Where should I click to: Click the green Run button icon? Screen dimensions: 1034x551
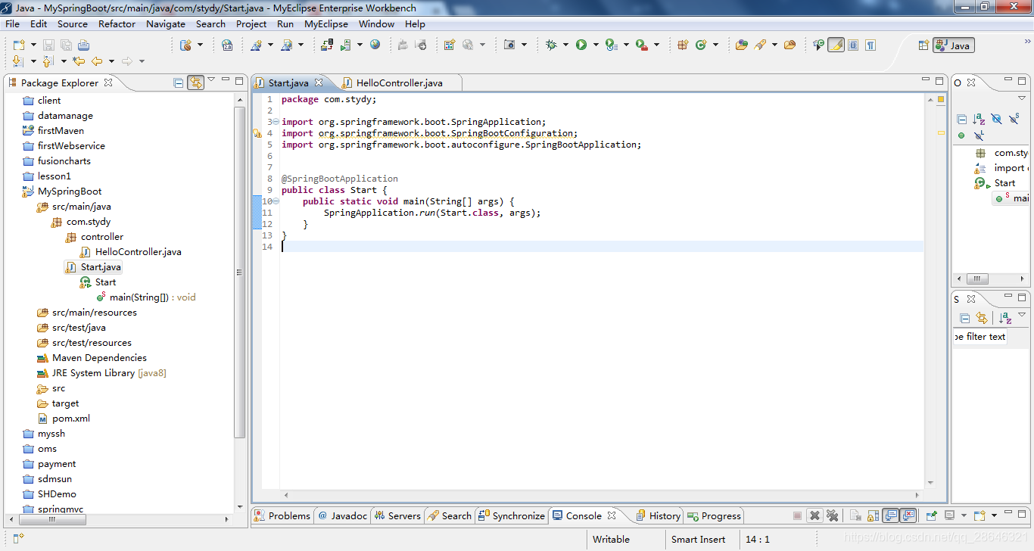click(581, 45)
